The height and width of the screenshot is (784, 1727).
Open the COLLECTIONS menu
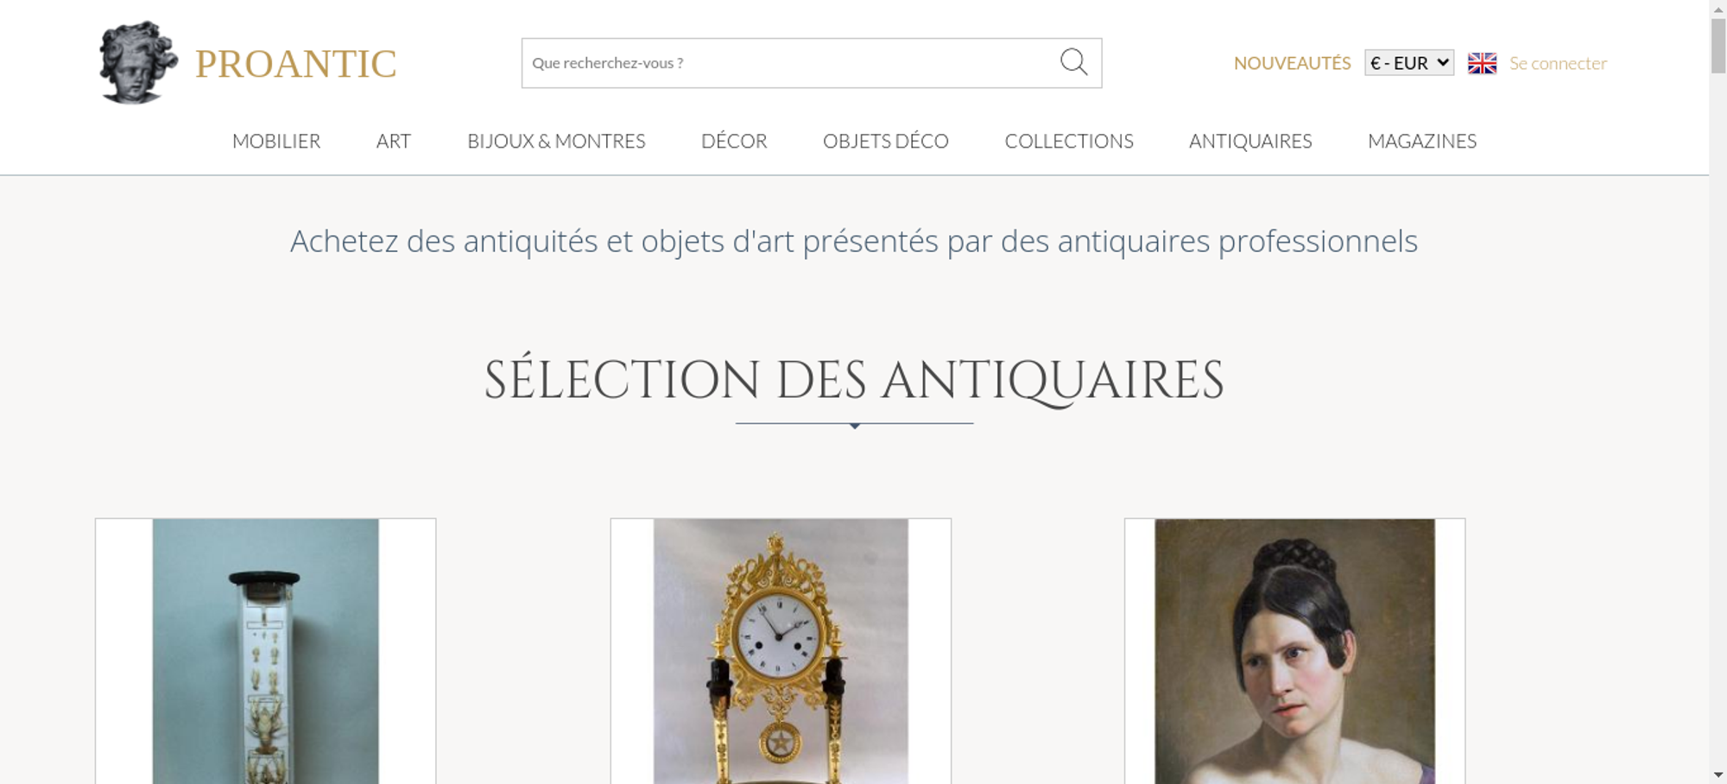point(1069,141)
